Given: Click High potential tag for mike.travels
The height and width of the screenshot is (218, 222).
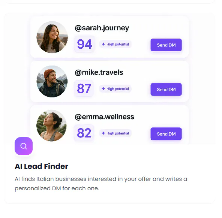Looking at the screenshot, I should point(115,89).
